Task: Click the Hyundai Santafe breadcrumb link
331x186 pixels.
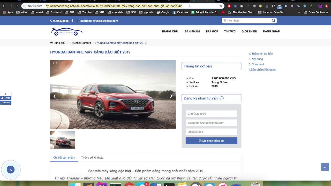Action: (81, 43)
